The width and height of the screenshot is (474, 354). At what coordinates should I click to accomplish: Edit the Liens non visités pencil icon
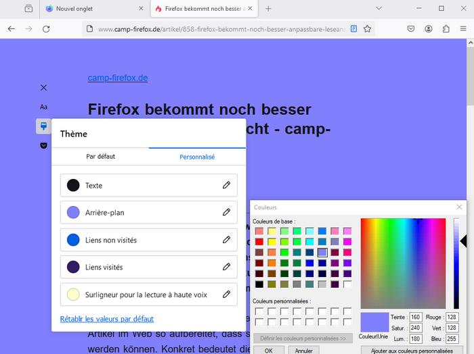click(x=226, y=240)
